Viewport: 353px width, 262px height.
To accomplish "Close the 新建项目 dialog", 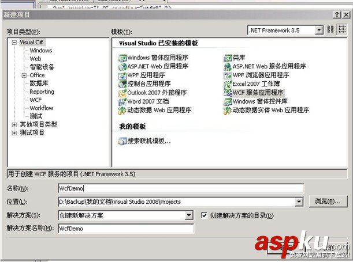I will pos(346,15).
